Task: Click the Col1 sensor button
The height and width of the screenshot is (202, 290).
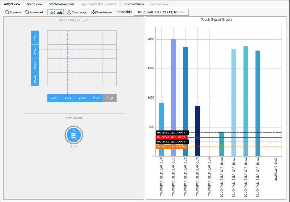Action: coord(68,98)
